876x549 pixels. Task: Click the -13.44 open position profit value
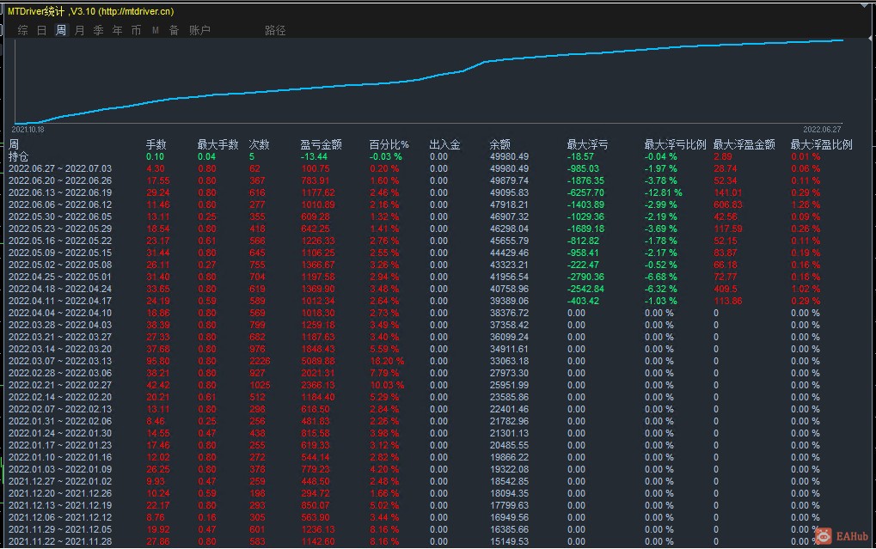[314, 157]
